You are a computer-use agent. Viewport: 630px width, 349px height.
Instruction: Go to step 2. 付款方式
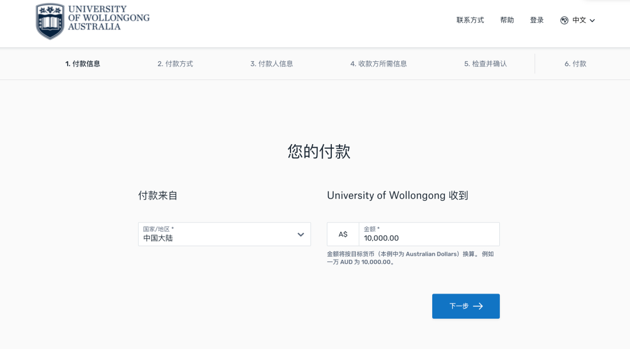coord(175,64)
